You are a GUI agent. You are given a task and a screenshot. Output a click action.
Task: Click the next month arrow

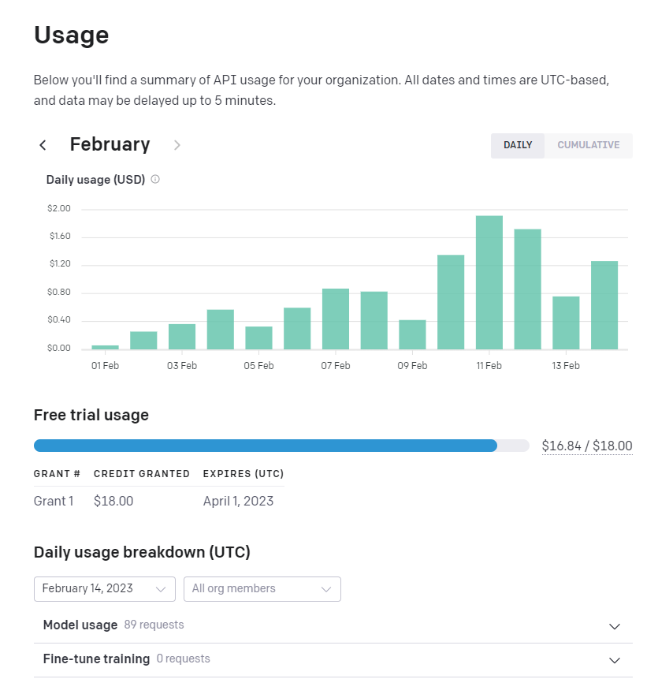click(177, 145)
